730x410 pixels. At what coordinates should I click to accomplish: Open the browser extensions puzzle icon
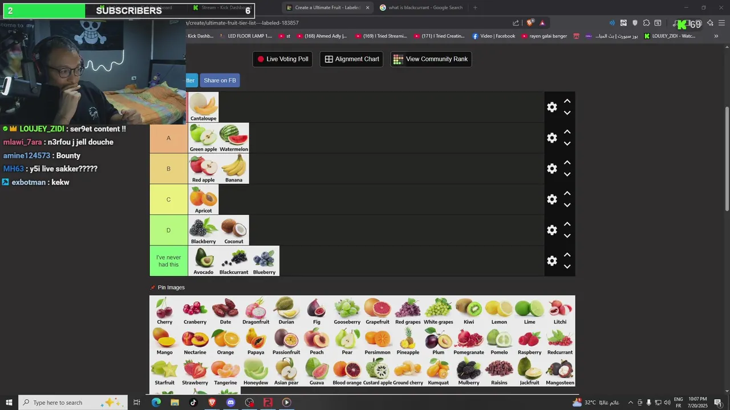646,23
